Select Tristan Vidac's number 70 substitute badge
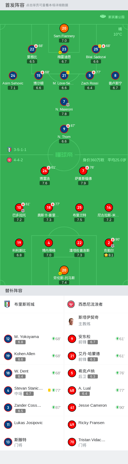The image size is (128, 464). pyautogui.click(x=72, y=442)
